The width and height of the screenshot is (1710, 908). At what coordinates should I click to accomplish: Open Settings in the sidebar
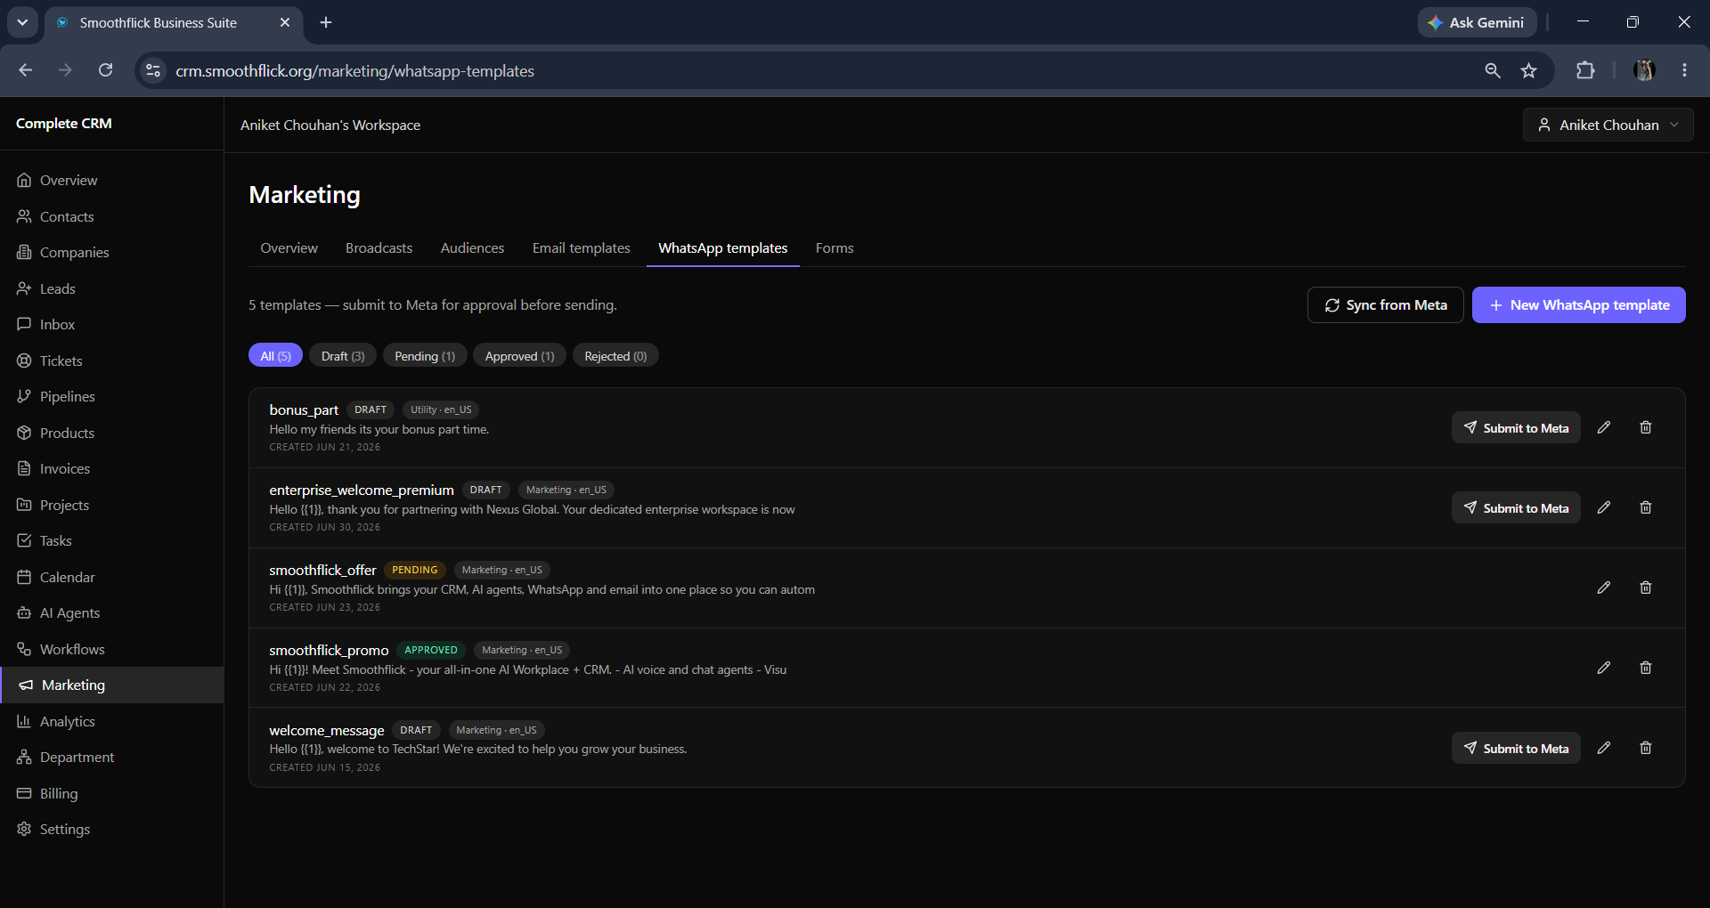[x=111, y=829]
